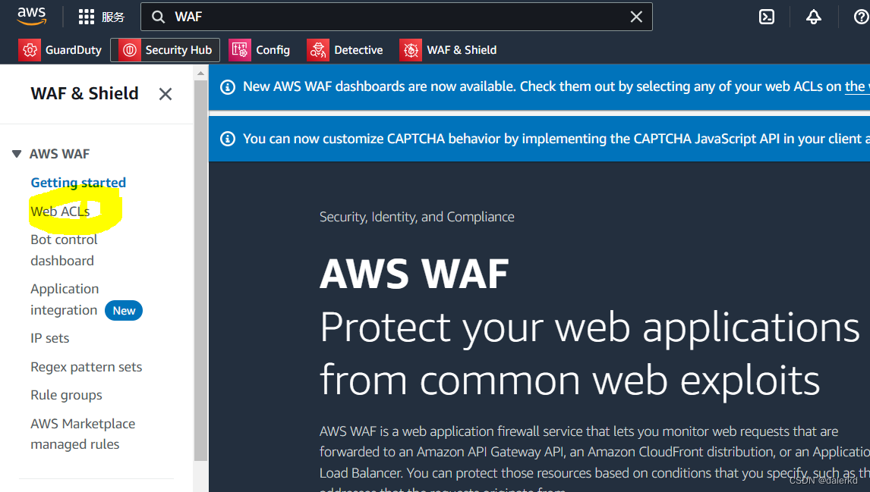Click Security, Identity, and Compliance text

pyautogui.click(x=417, y=217)
